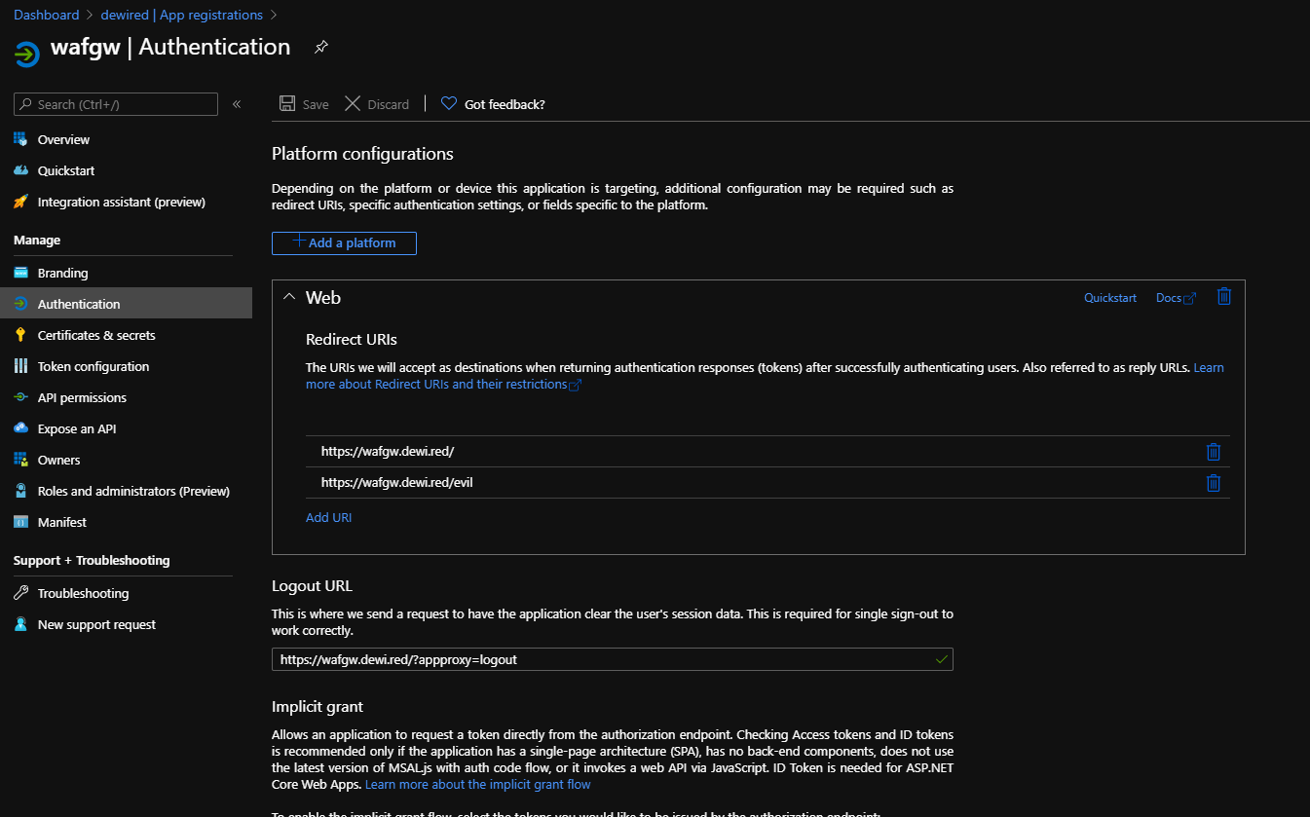Collapse the left navigation sidebar
1310x817 pixels.
click(x=237, y=103)
